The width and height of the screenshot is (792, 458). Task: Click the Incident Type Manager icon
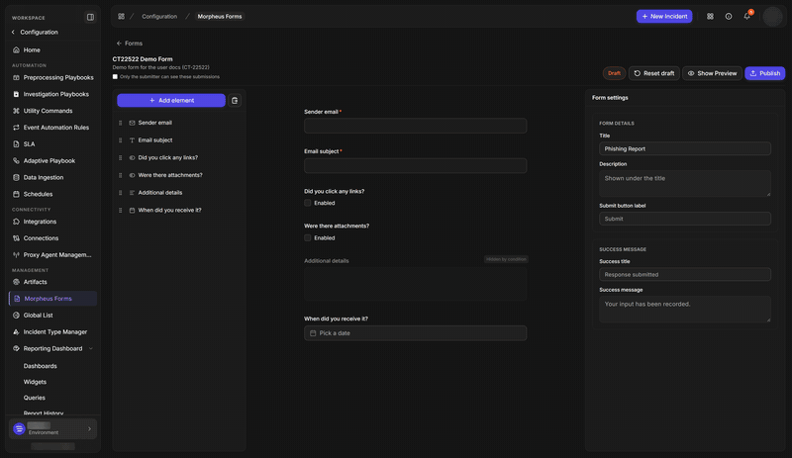click(x=16, y=332)
